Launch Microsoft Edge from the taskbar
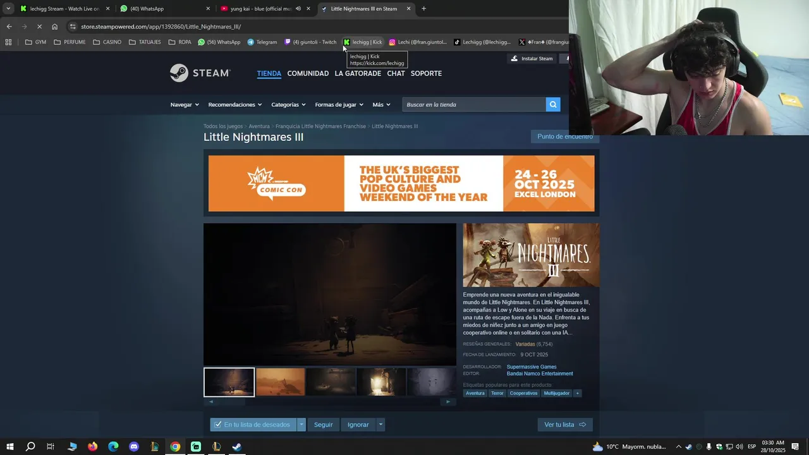Screen dimensions: 809x455 click(x=113, y=447)
